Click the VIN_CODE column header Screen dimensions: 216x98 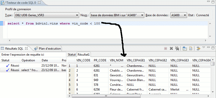pos(83,60)
